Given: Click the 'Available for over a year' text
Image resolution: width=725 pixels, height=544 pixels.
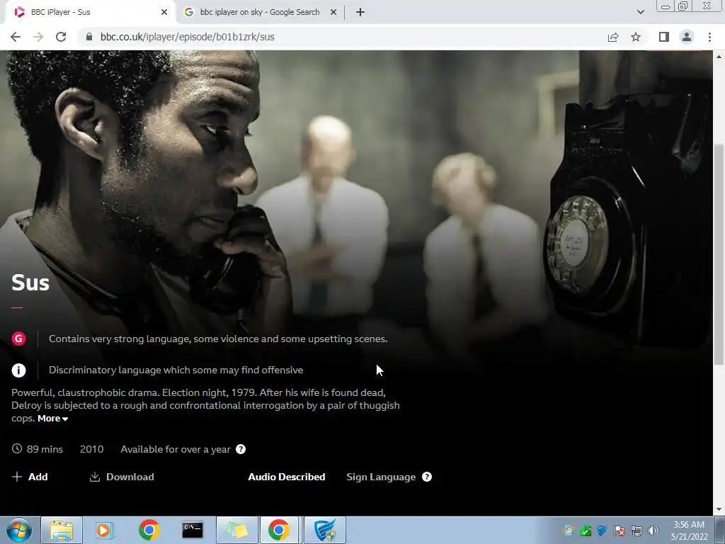Looking at the screenshot, I should 176,449.
